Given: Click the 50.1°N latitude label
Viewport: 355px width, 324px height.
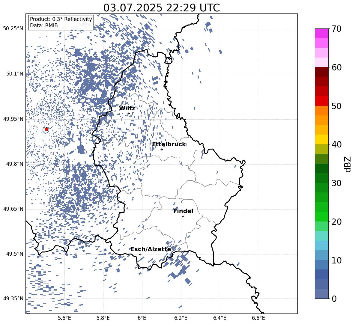Looking at the screenshot, I should tap(15, 74).
